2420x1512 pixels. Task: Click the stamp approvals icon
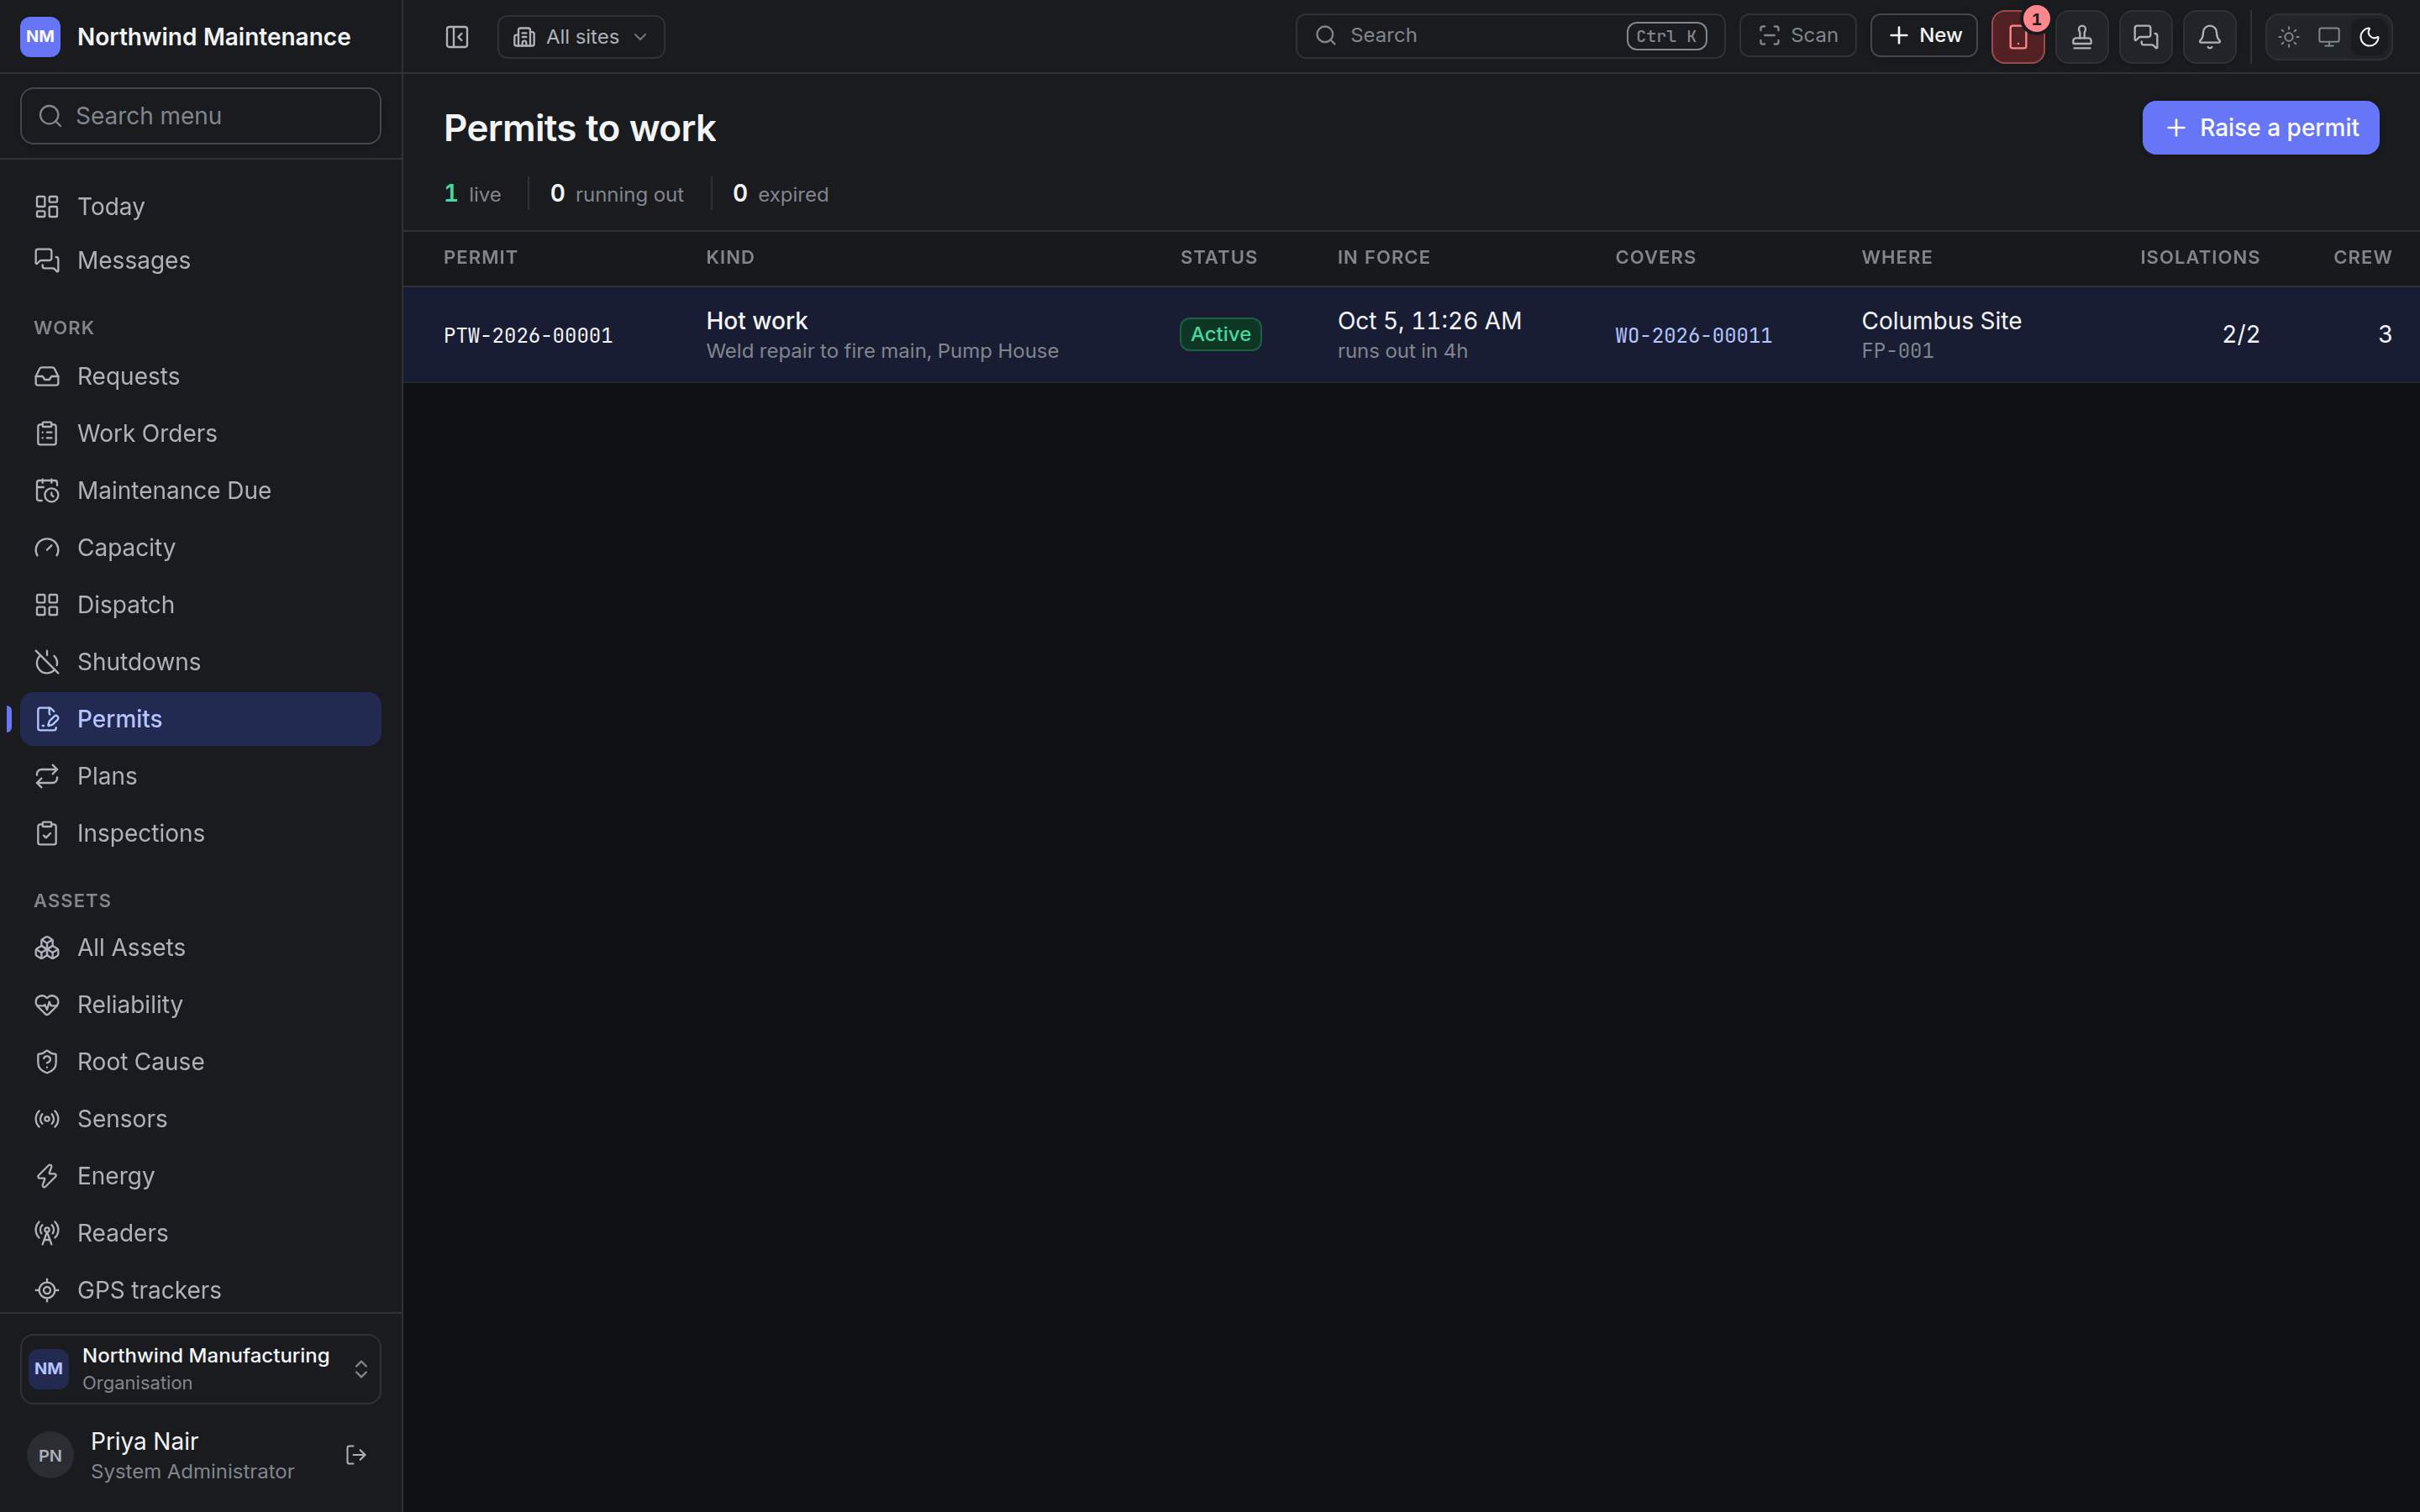click(x=2081, y=37)
